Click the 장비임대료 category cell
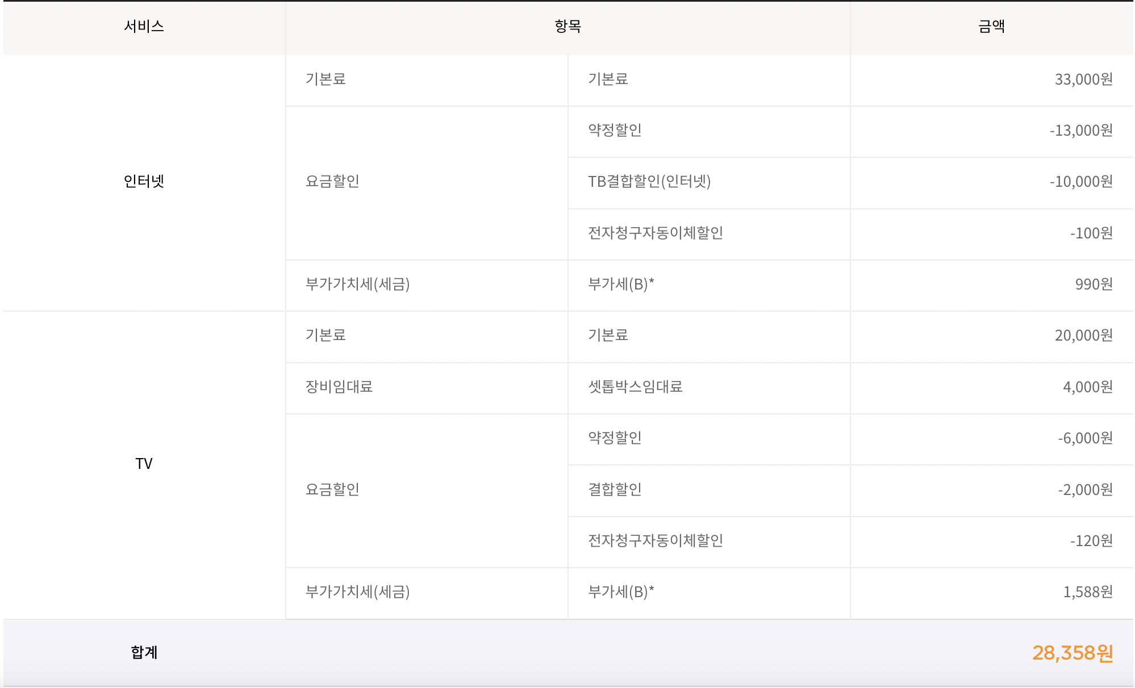 (339, 387)
